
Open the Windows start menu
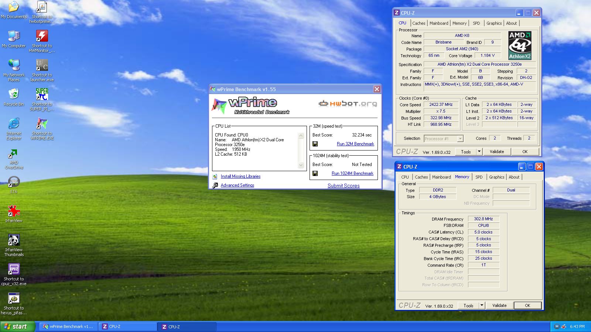pos(18,326)
